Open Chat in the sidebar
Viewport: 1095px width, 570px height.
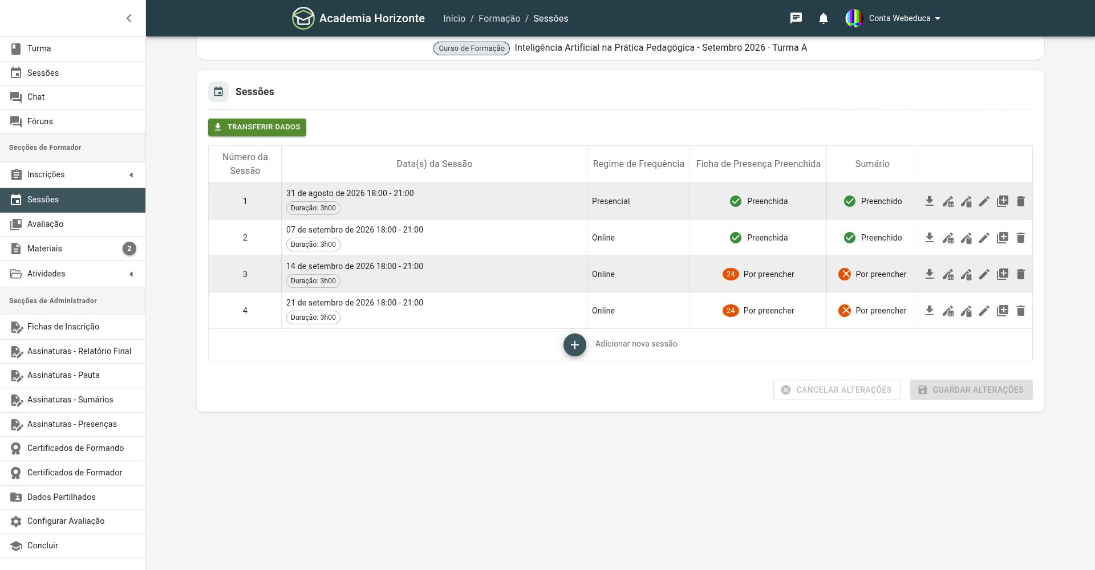pyautogui.click(x=72, y=97)
